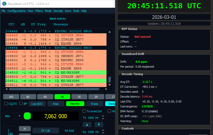Click the up arrow frequency shift button

87,125
